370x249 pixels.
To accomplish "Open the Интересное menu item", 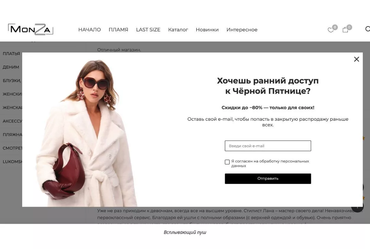I will tap(242, 30).
